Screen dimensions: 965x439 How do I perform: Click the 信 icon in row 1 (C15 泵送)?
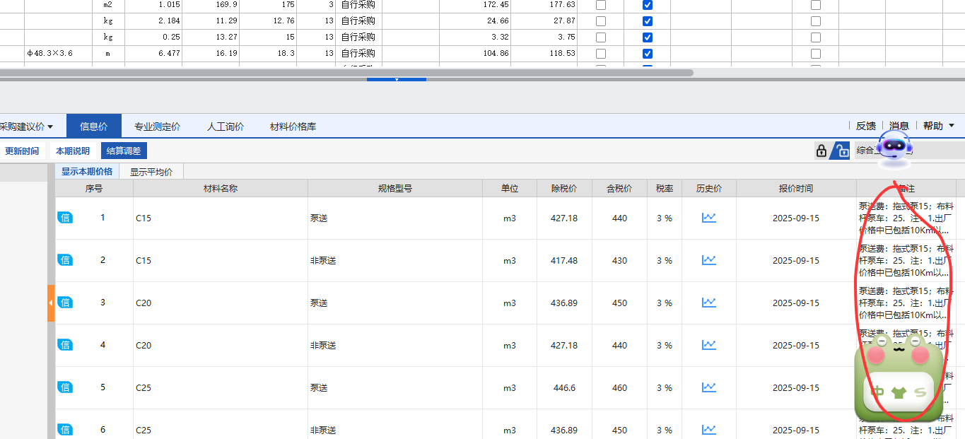[65, 218]
